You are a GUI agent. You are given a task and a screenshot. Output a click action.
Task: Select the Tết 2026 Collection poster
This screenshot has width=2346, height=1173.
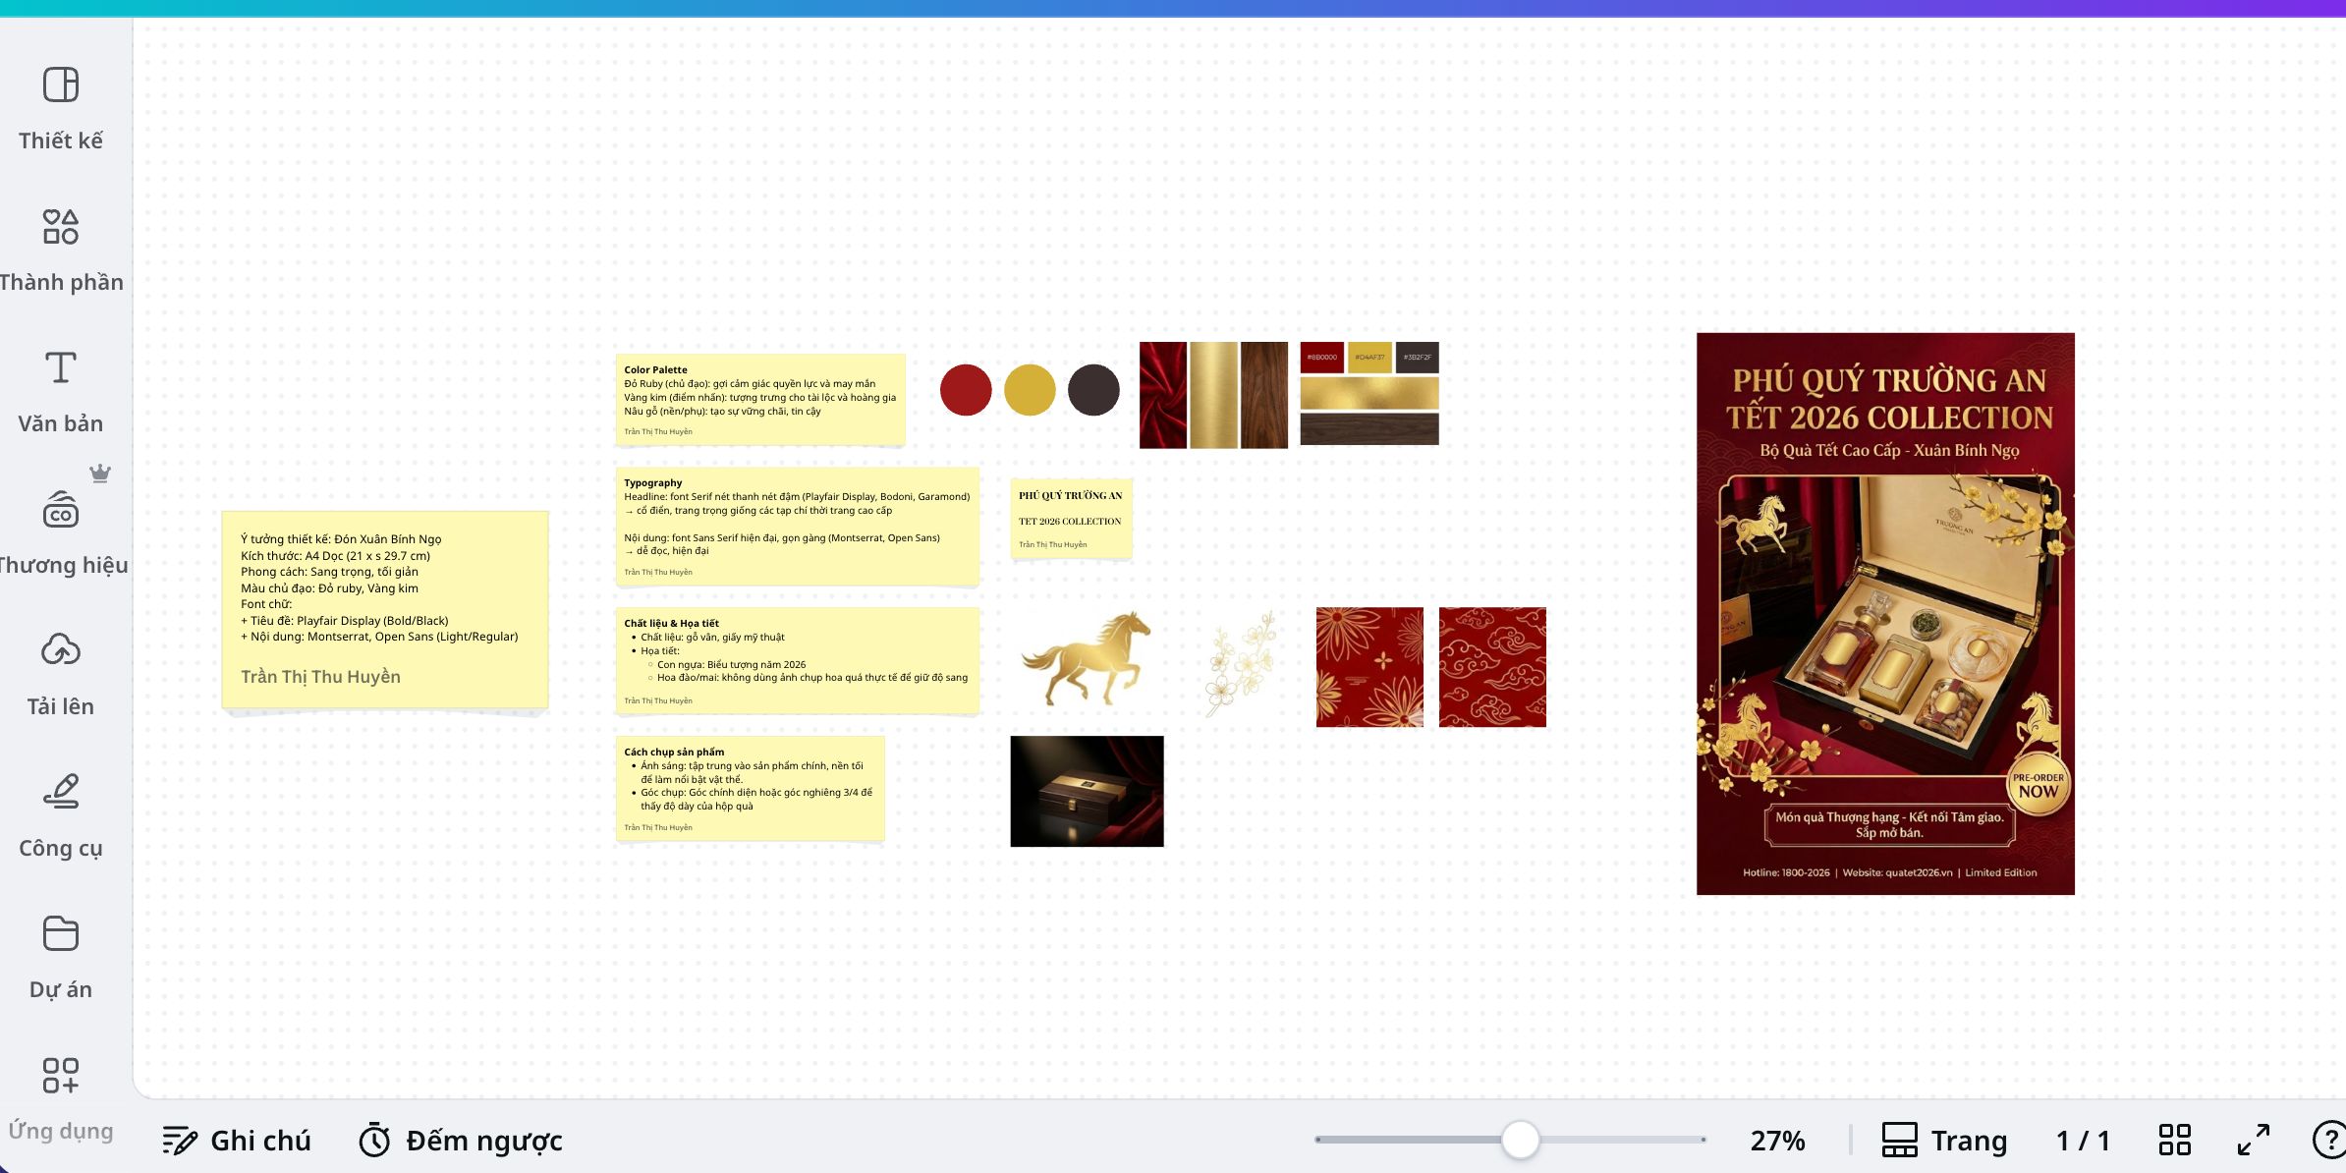click(1885, 613)
